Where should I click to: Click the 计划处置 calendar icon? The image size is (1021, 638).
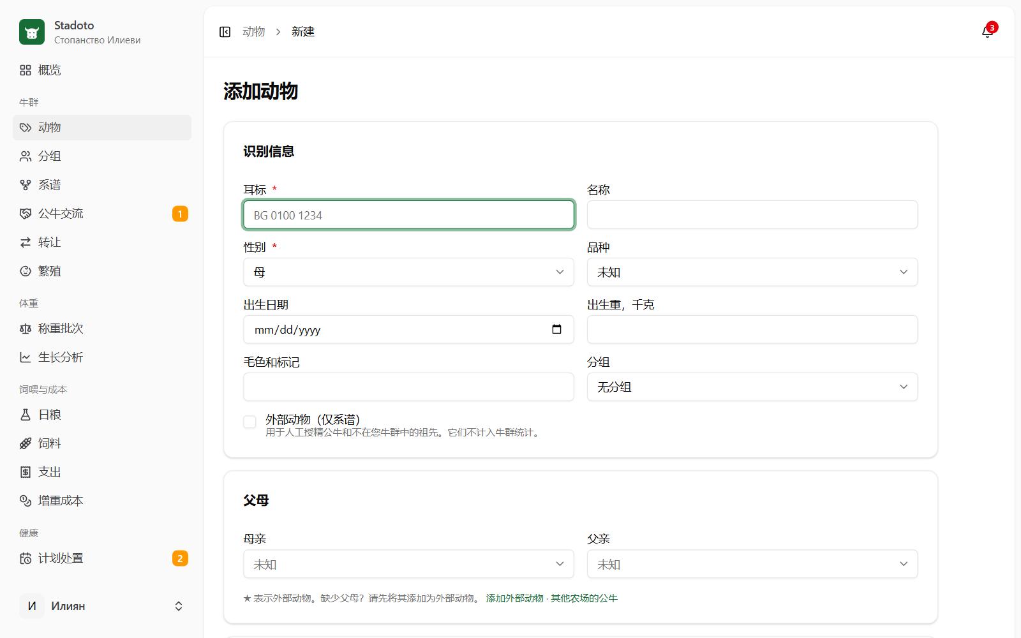[26, 558]
